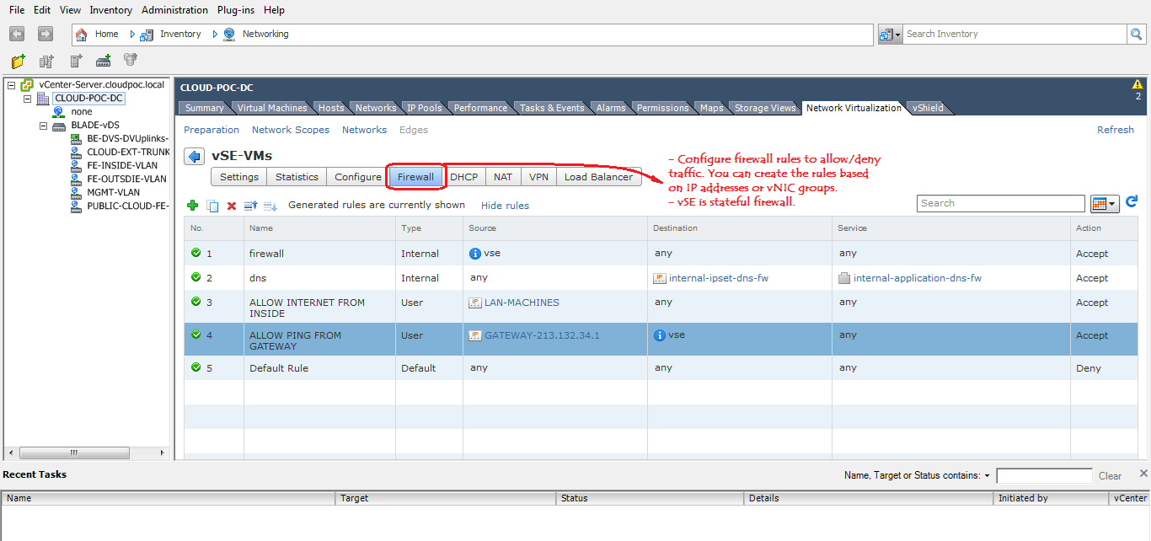The width and height of the screenshot is (1151, 541).
Task: Create a new folder using the toolbar icon
Action: 17,61
